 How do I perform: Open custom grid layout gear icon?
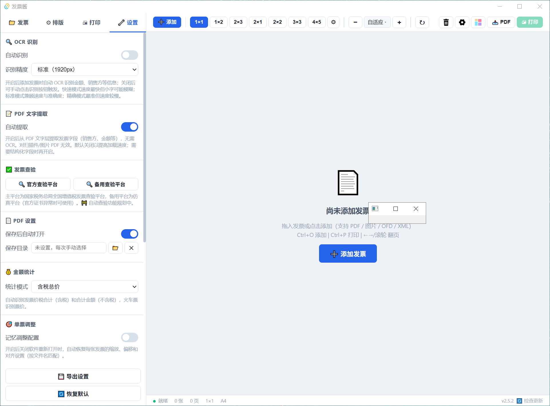click(333, 22)
